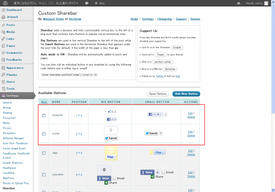
Task: Click the big Digg button preview
Action: click(x=111, y=157)
